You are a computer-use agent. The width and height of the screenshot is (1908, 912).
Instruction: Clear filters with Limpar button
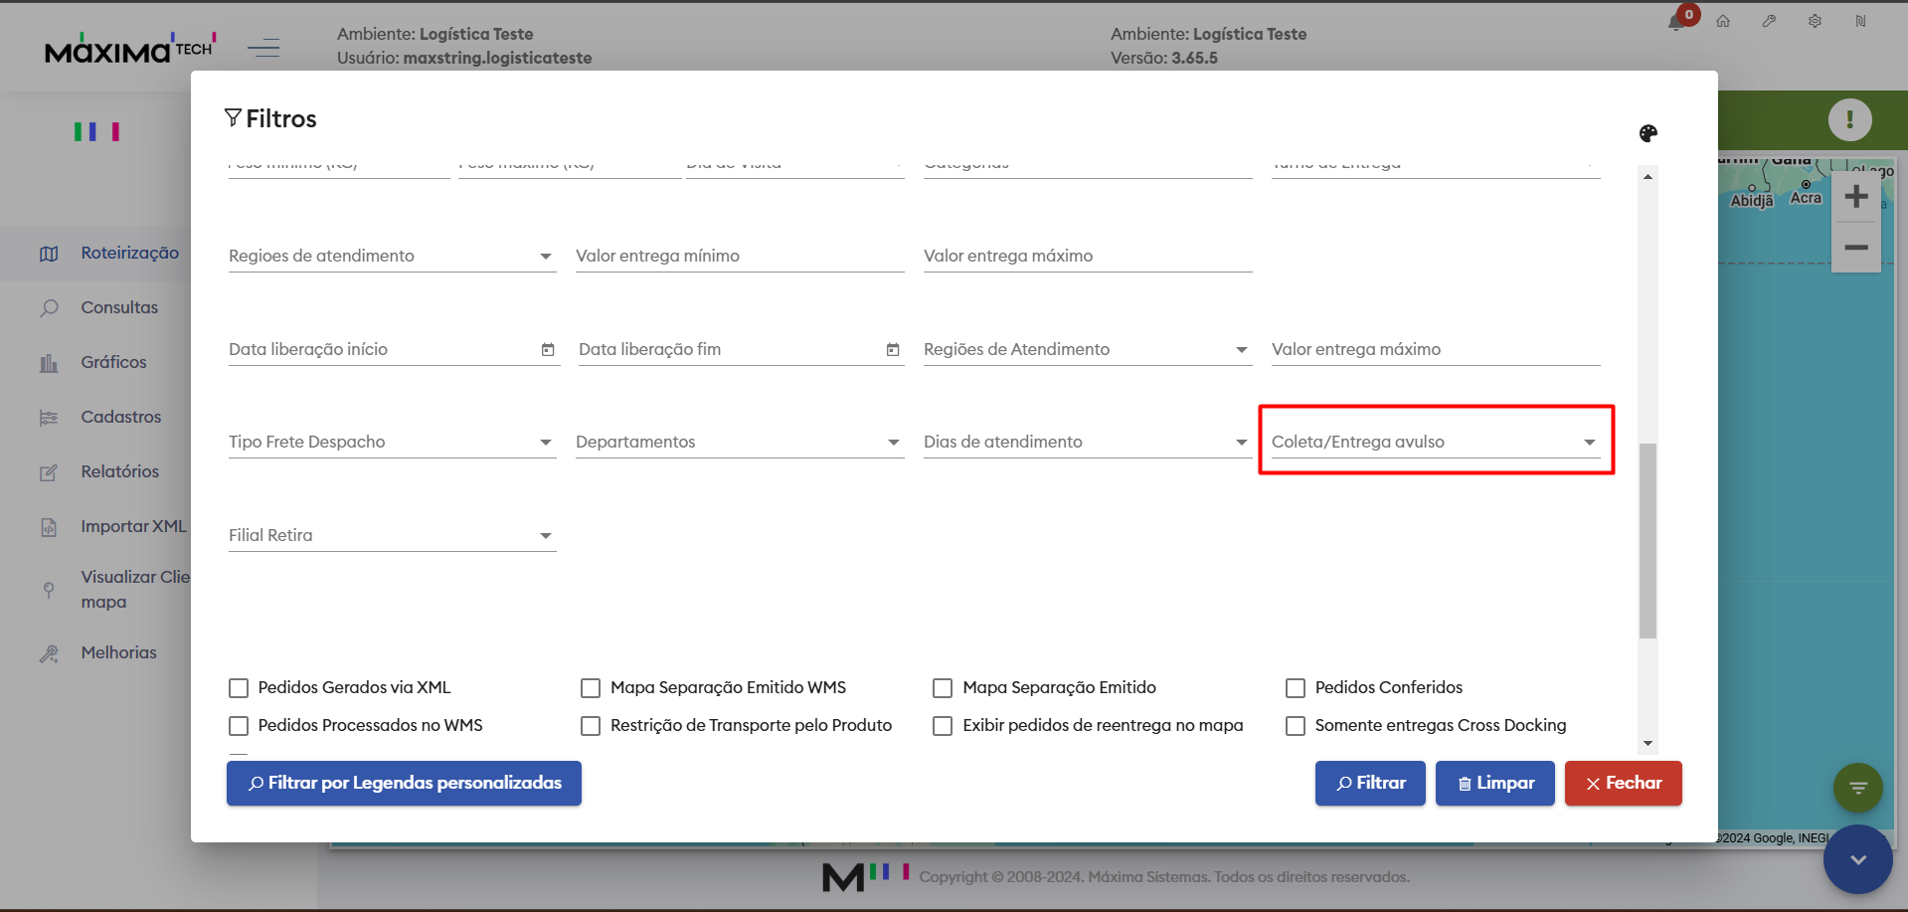pos(1495,784)
